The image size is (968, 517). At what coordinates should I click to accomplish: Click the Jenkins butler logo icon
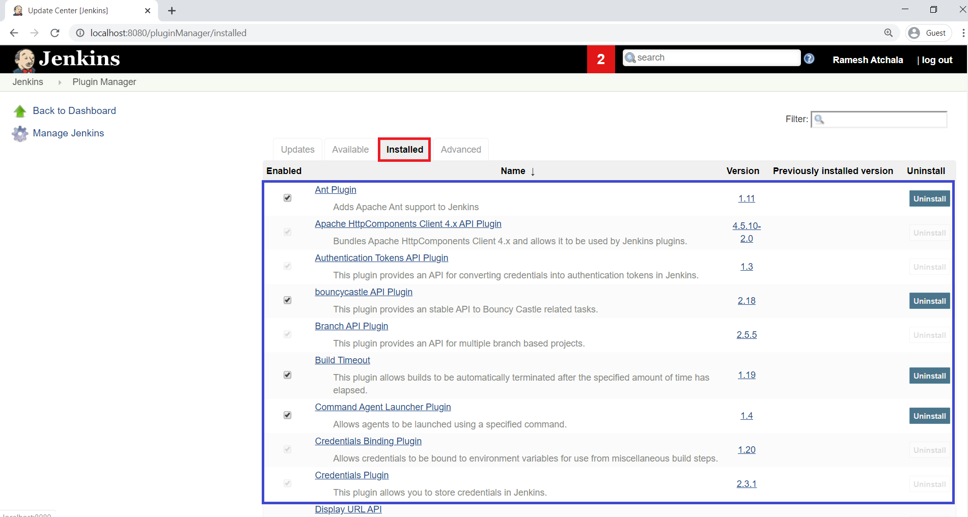pyautogui.click(x=24, y=60)
